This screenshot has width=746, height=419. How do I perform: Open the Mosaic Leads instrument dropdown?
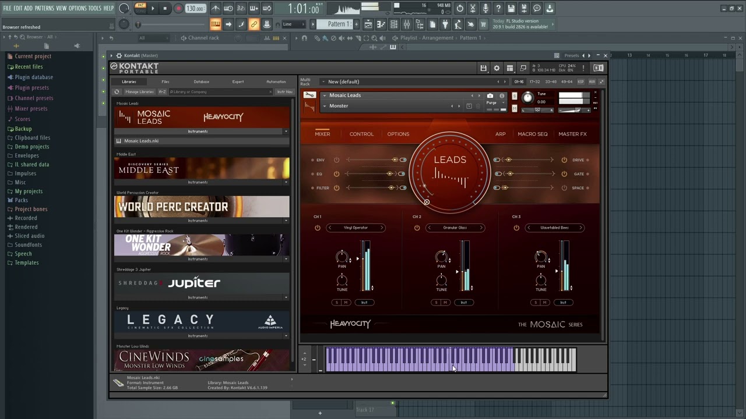pos(325,95)
